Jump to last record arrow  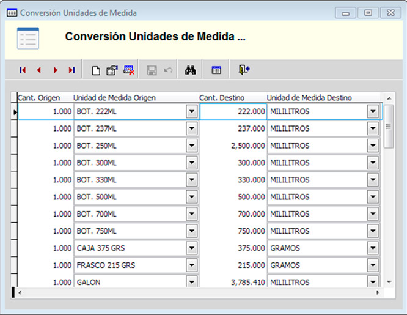click(x=71, y=70)
